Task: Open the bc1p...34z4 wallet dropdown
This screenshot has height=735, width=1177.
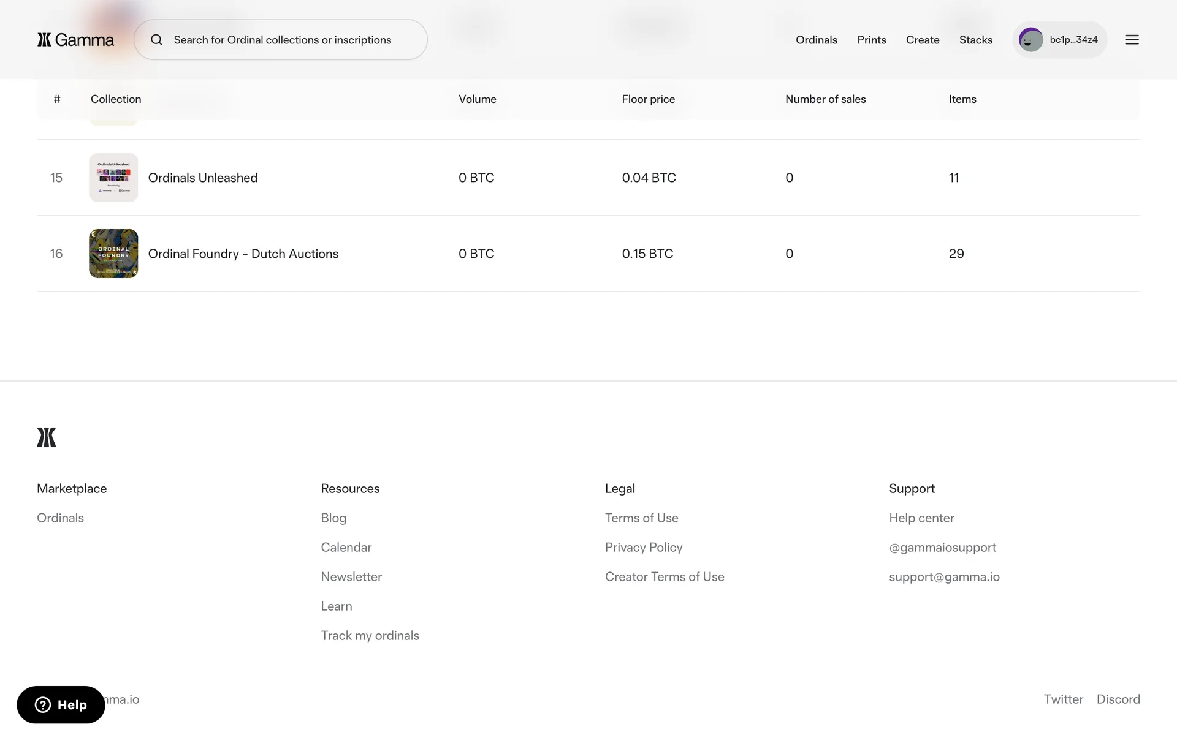Action: point(1073,40)
